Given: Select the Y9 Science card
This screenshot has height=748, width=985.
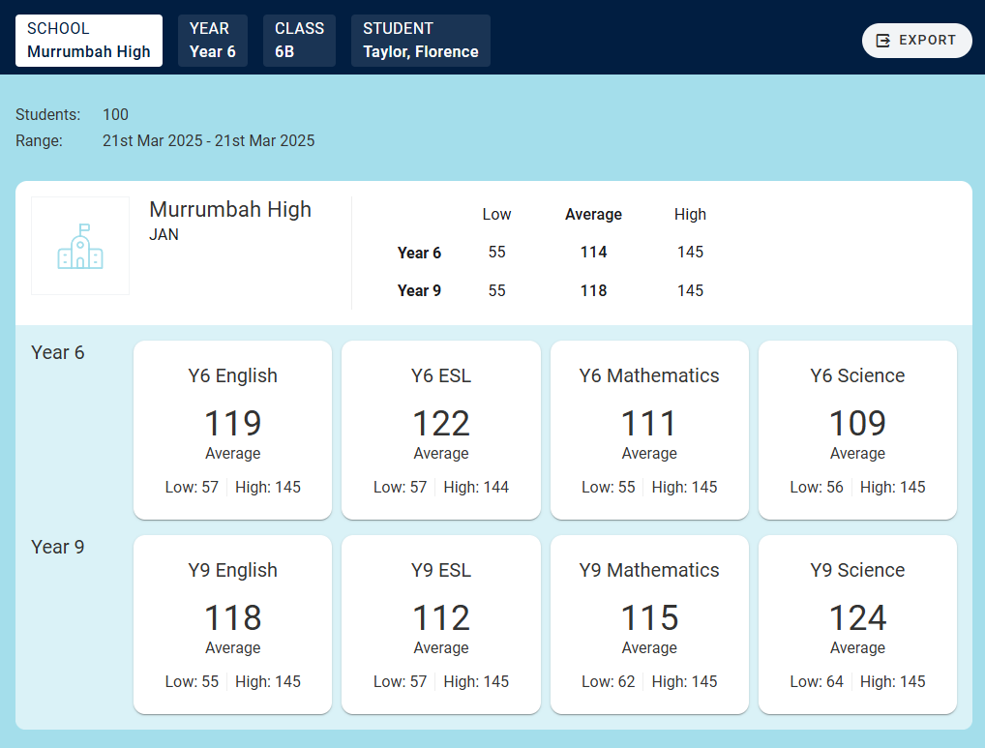Looking at the screenshot, I should pos(857,624).
